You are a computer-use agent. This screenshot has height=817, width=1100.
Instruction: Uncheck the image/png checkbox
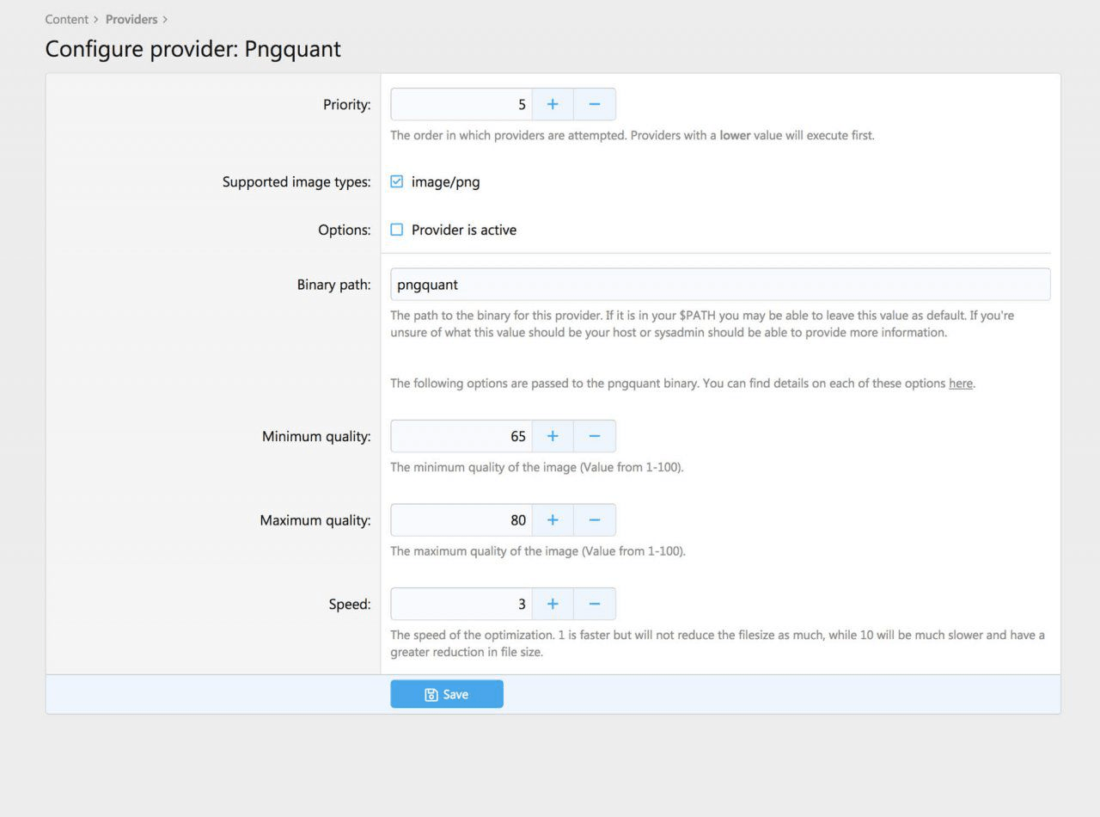[397, 181]
